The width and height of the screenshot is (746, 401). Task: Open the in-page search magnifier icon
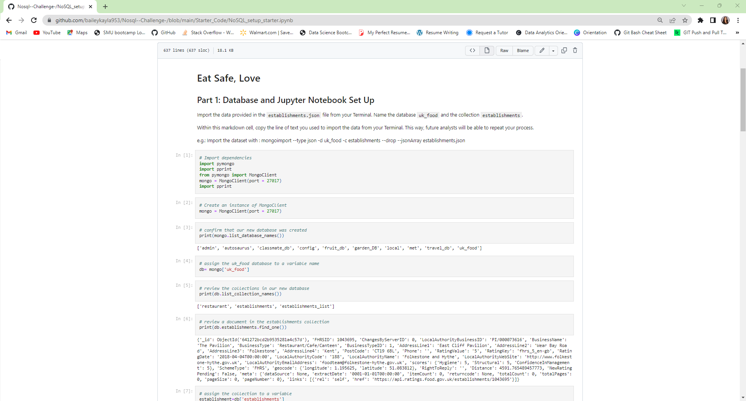(660, 20)
